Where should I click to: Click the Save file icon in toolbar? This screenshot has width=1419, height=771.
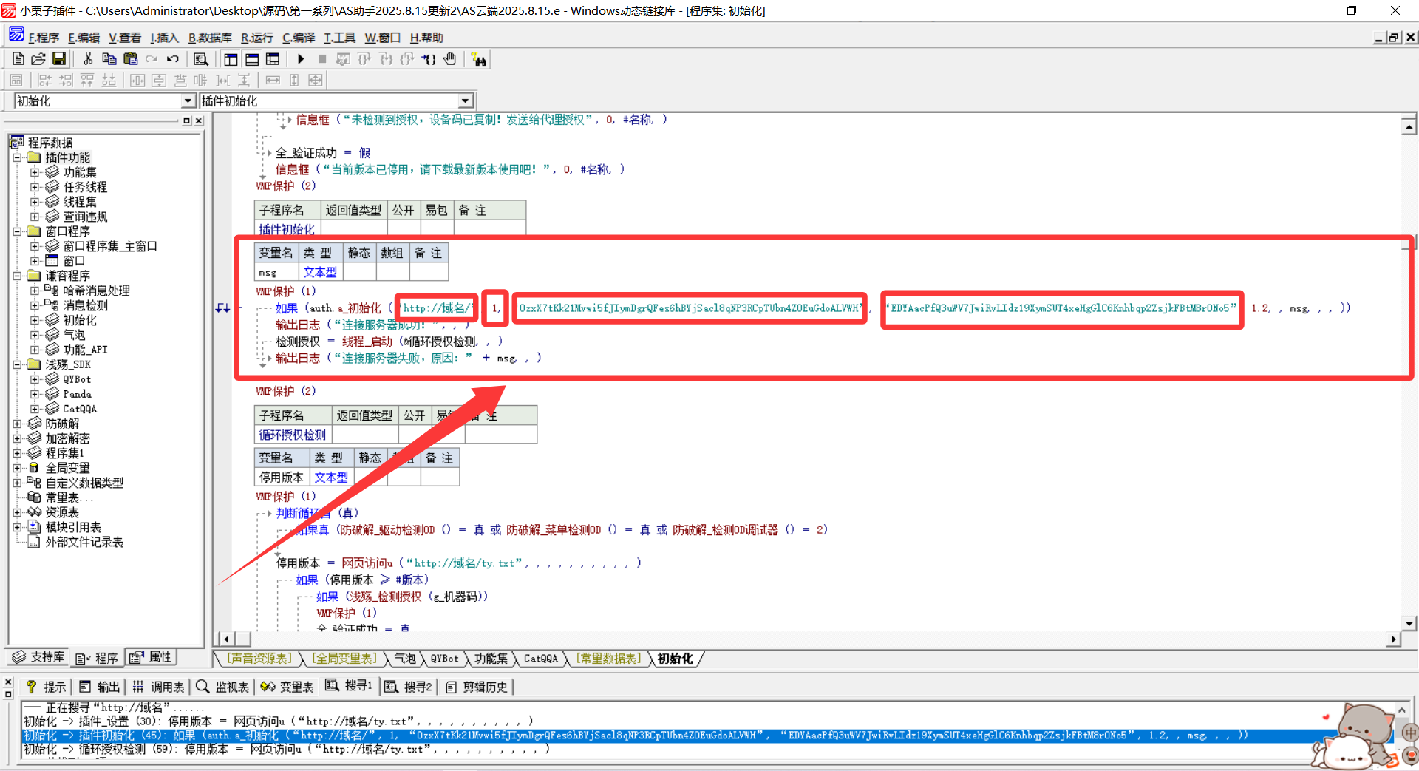point(59,59)
